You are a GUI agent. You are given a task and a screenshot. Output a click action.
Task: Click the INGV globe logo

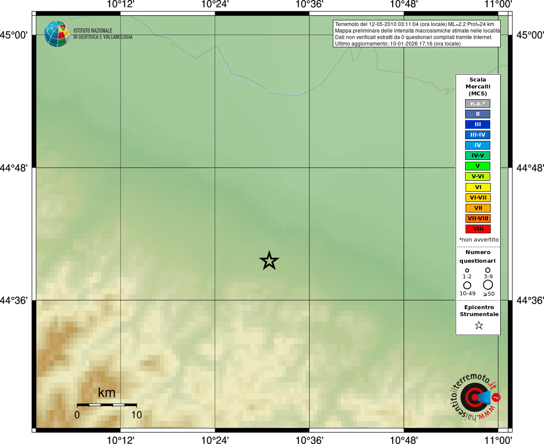tap(57, 34)
